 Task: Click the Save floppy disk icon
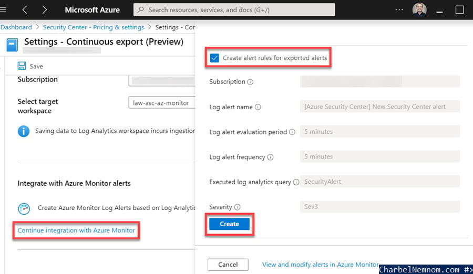point(22,66)
